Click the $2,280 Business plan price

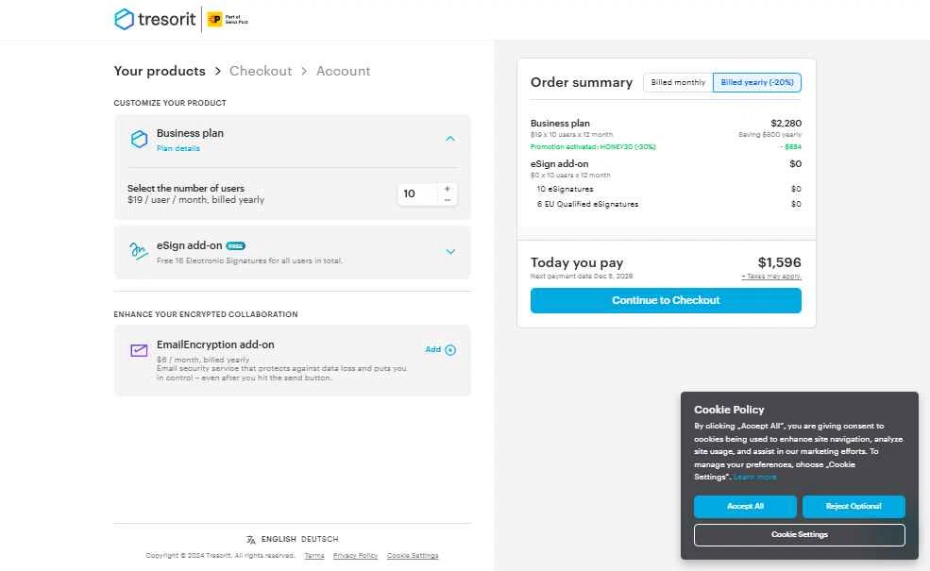786,124
